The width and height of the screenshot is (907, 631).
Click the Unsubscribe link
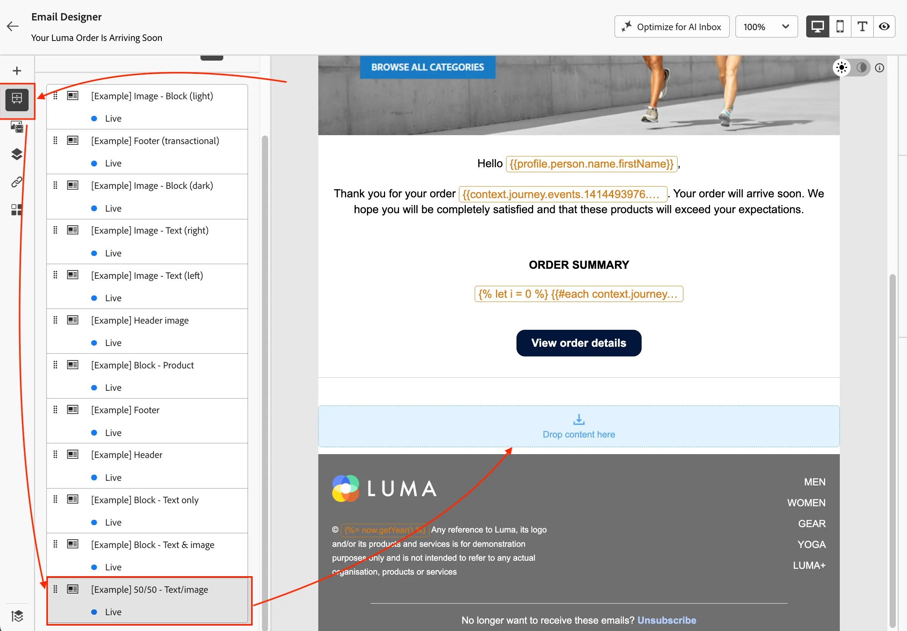click(667, 620)
